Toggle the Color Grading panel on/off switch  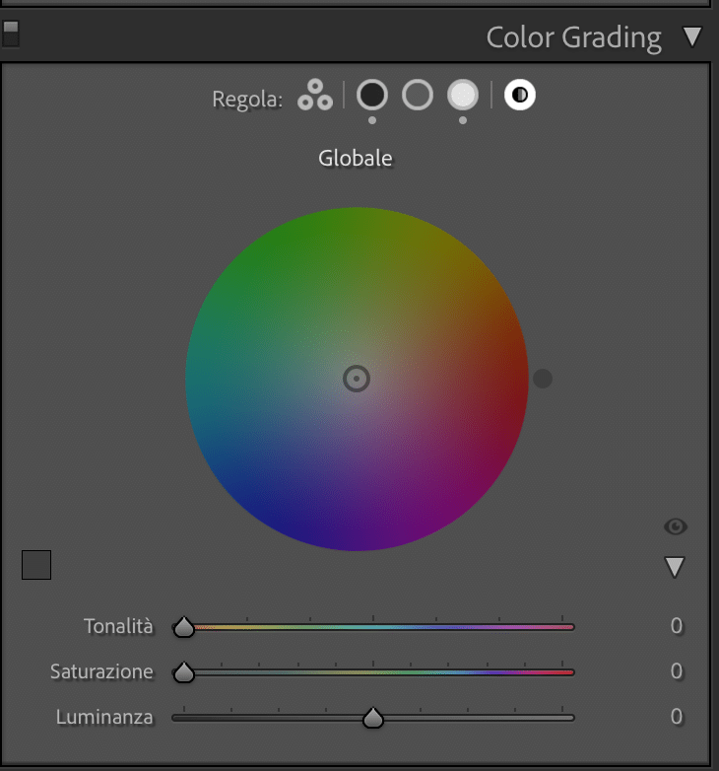point(11,34)
